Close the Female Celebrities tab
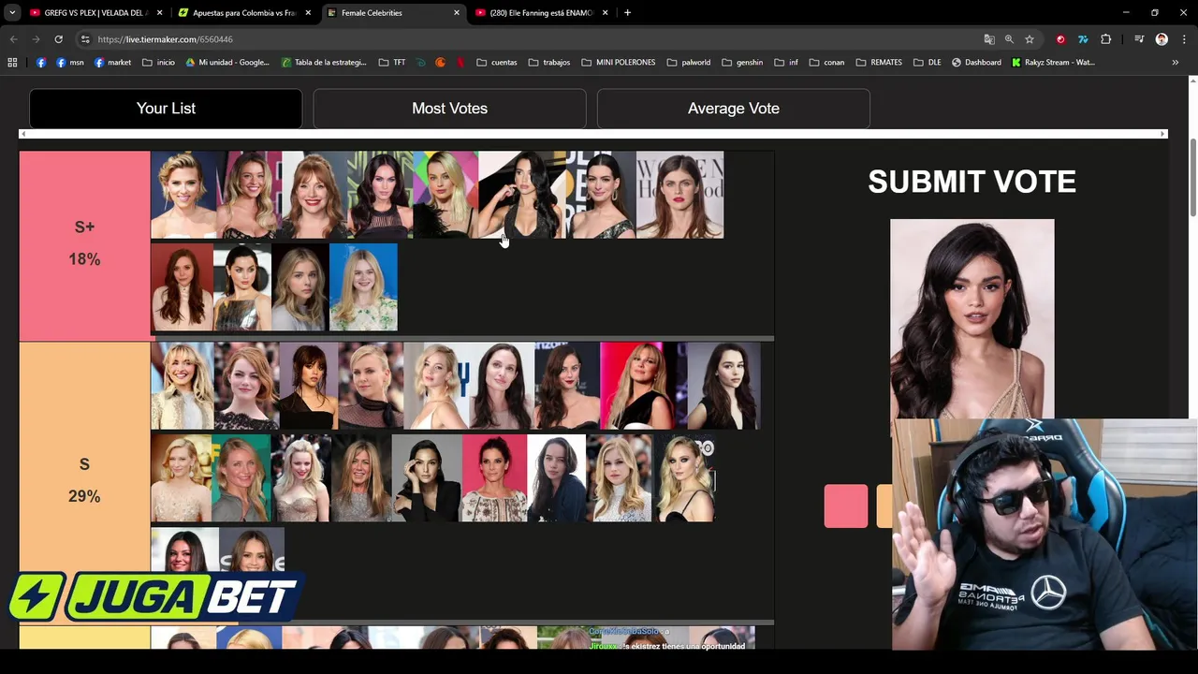Image resolution: width=1198 pixels, height=674 pixels. click(457, 13)
